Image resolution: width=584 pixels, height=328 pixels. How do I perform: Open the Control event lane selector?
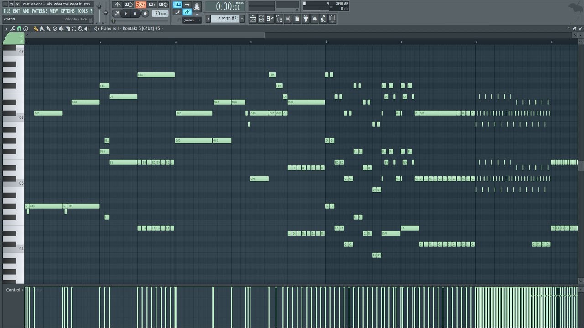coord(13,290)
